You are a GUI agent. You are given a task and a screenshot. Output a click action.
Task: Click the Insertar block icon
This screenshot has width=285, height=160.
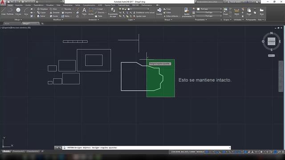click(x=159, y=11)
